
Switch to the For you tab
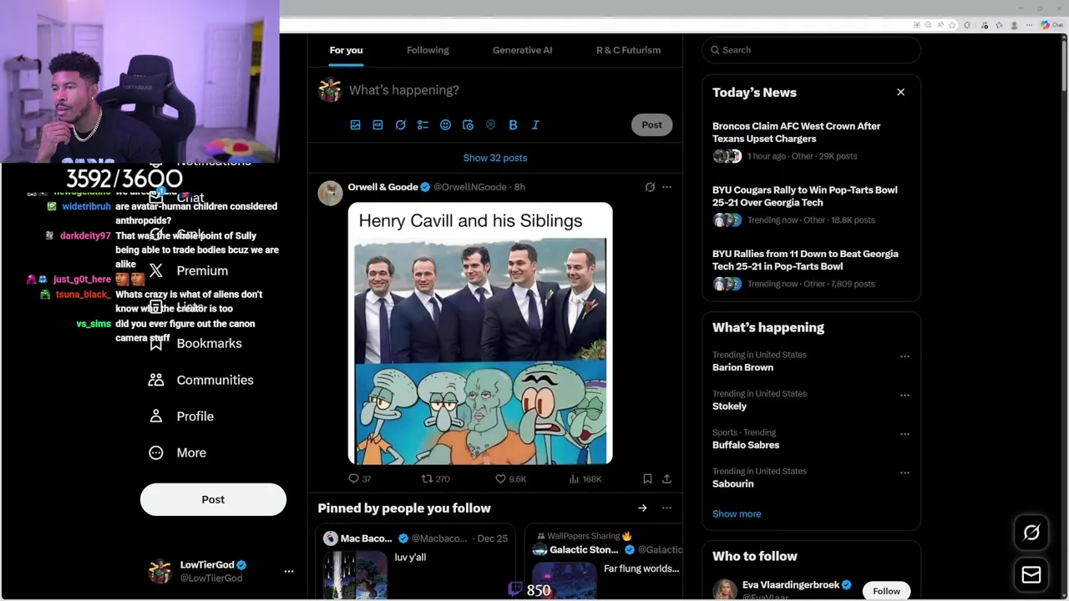[346, 50]
